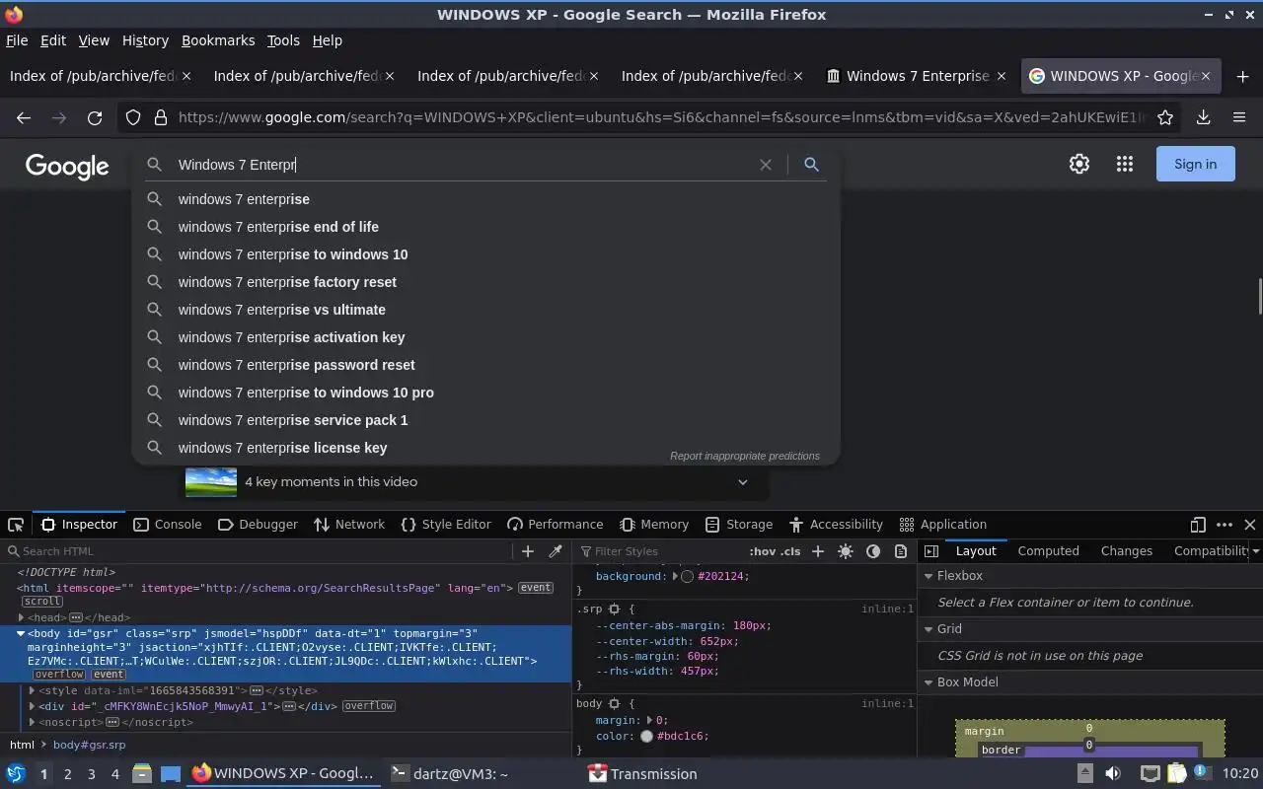Image resolution: width=1263 pixels, height=789 pixels.
Task: Open a new browser tab with plus
Action: [x=1242, y=76]
